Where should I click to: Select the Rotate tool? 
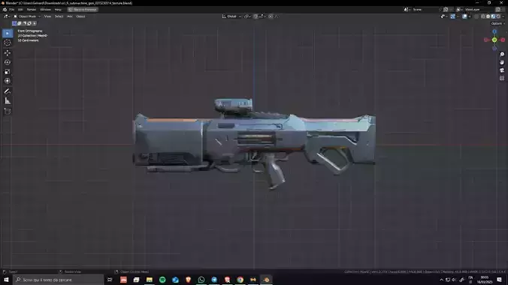pyautogui.click(x=8, y=62)
